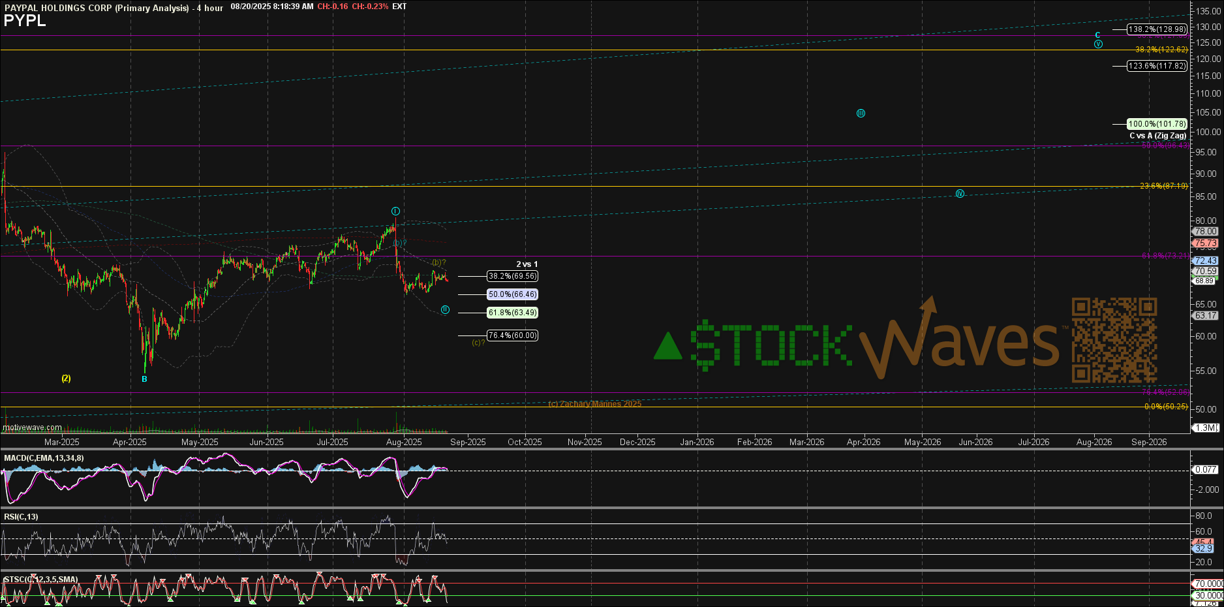Select the 100.0%(101.78) Fibonacci extension label

point(1157,124)
